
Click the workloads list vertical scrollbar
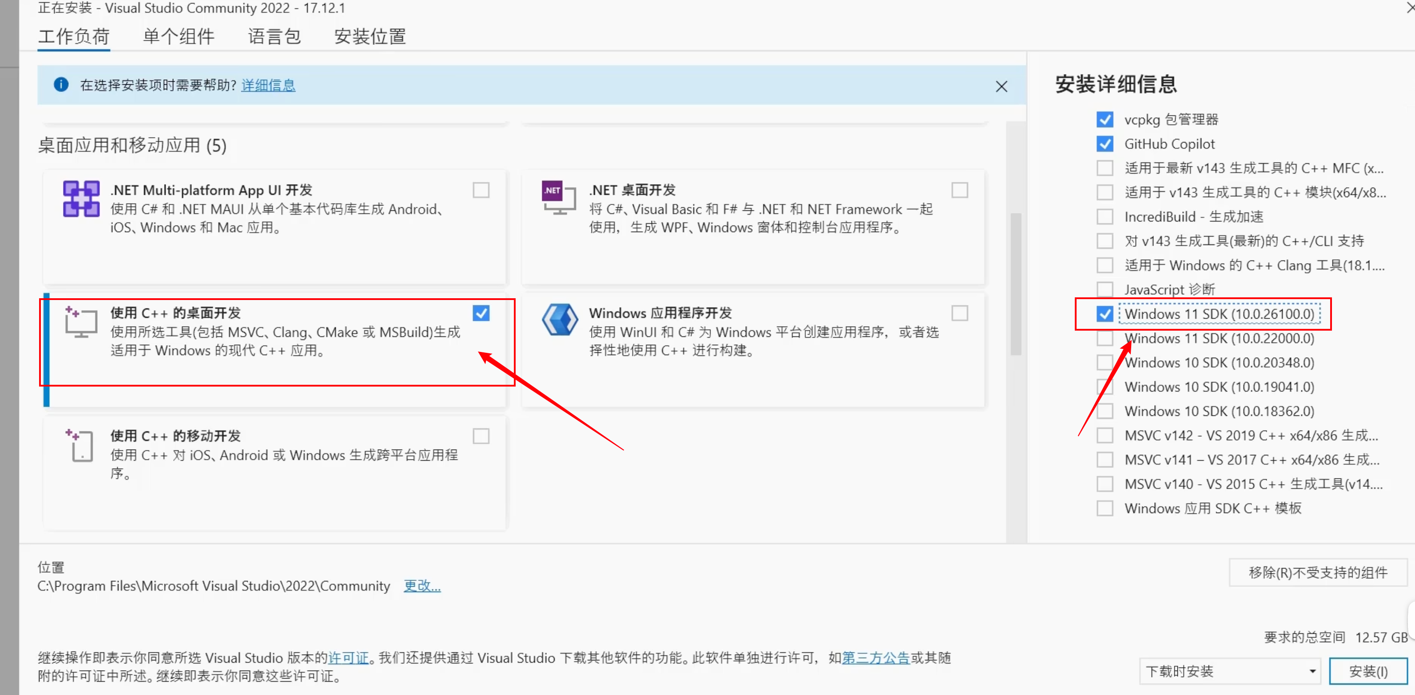pos(1016,284)
